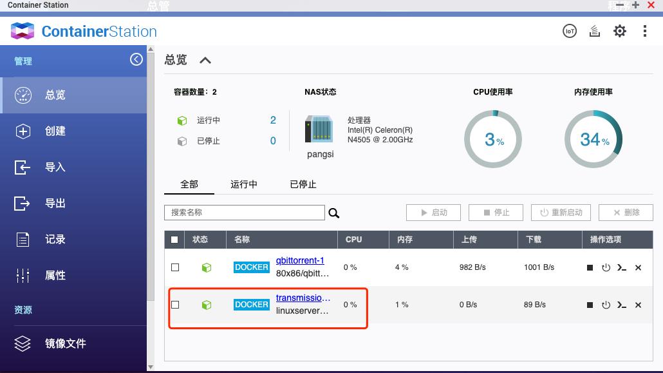Open the 创建 create page from sidebar
This screenshot has width=663, height=373.
(55, 131)
